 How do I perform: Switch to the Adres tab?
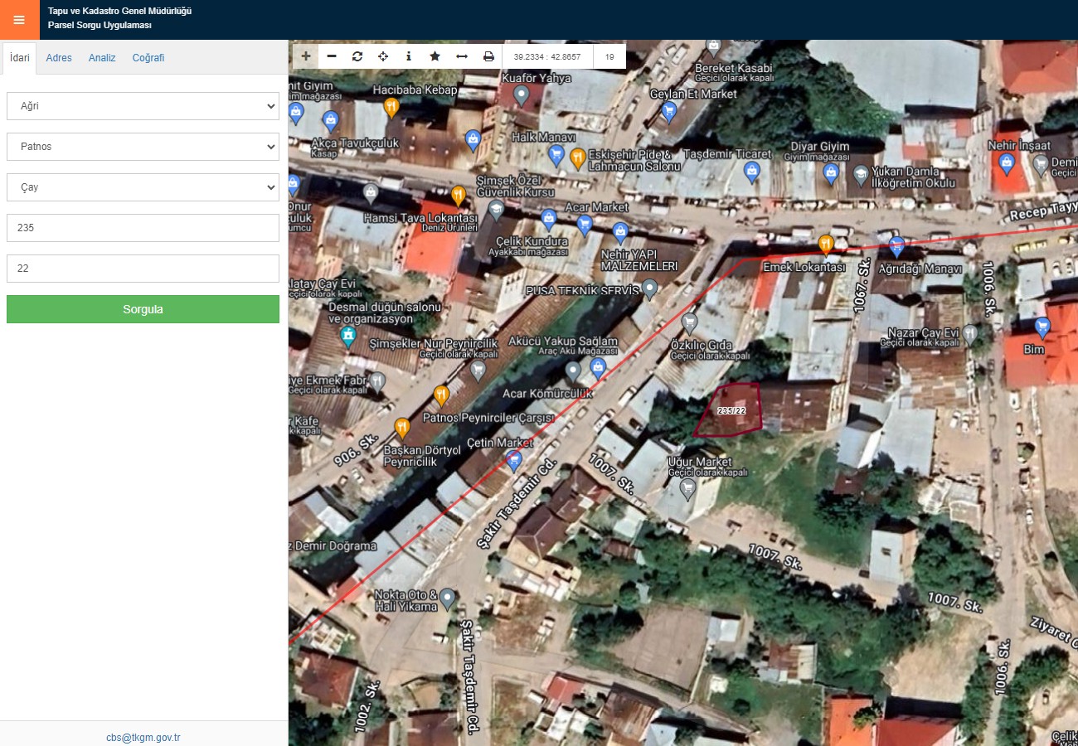point(59,58)
